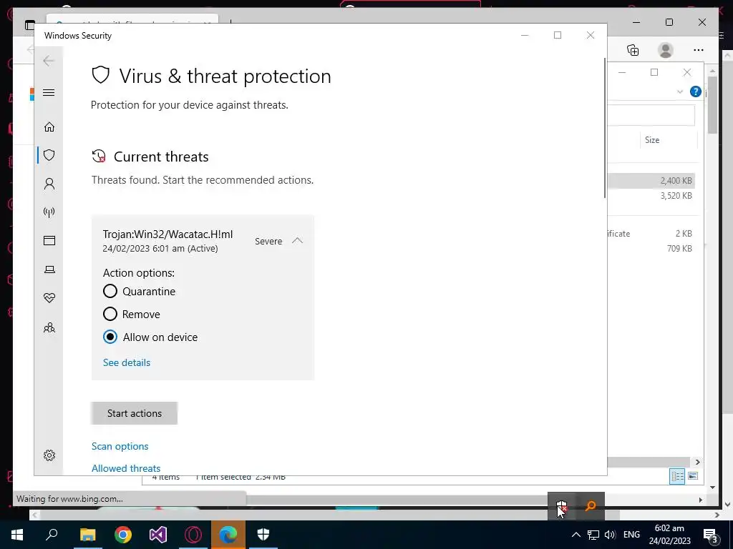Image resolution: width=733 pixels, height=549 pixels.
Task: Select the Remove radio option
Action: [x=110, y=314]
